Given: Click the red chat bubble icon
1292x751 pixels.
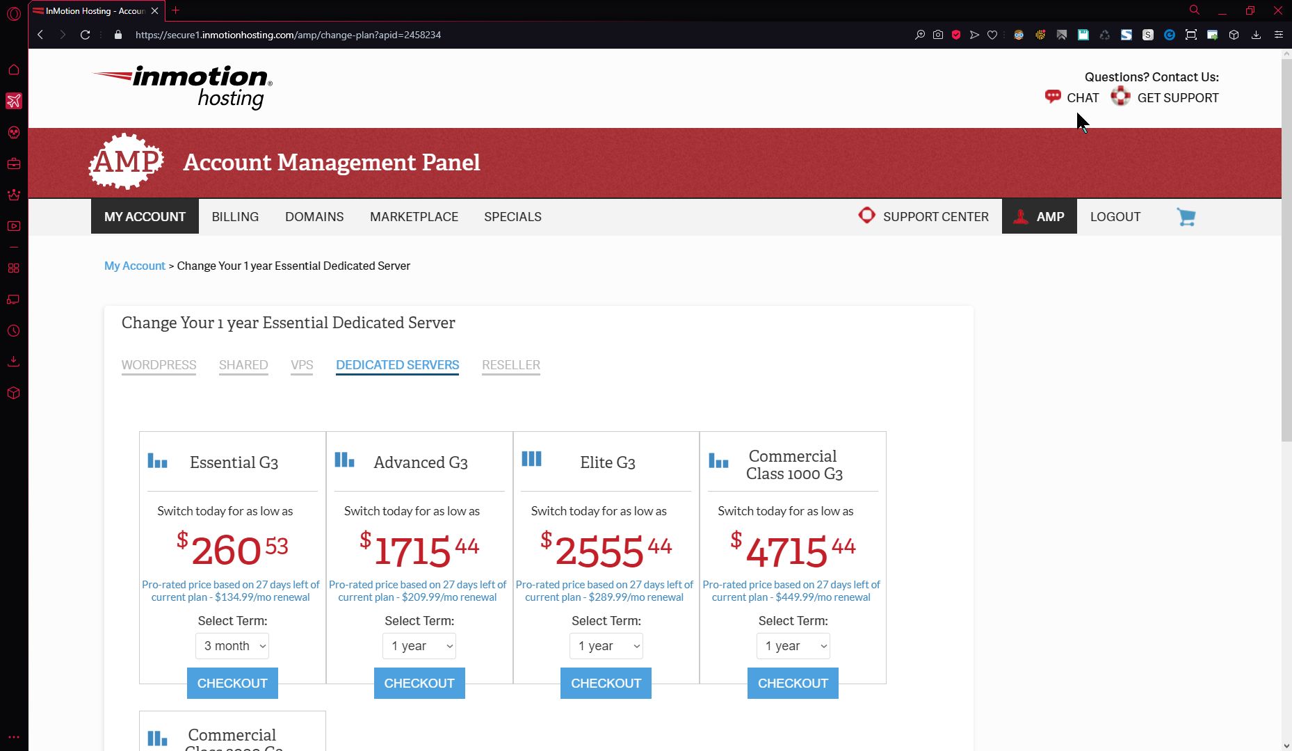Looking at the screenshot, I should pyautogui.click(x=1052, y=97).
